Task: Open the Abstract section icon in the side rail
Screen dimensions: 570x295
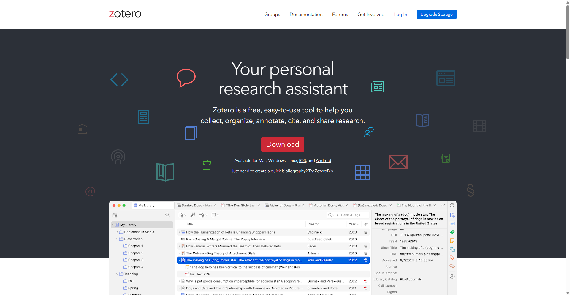Action: click(452, 223)
